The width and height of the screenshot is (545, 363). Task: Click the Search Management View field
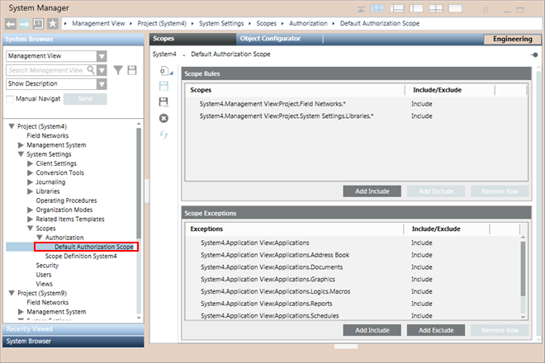(x=51, y=70)
